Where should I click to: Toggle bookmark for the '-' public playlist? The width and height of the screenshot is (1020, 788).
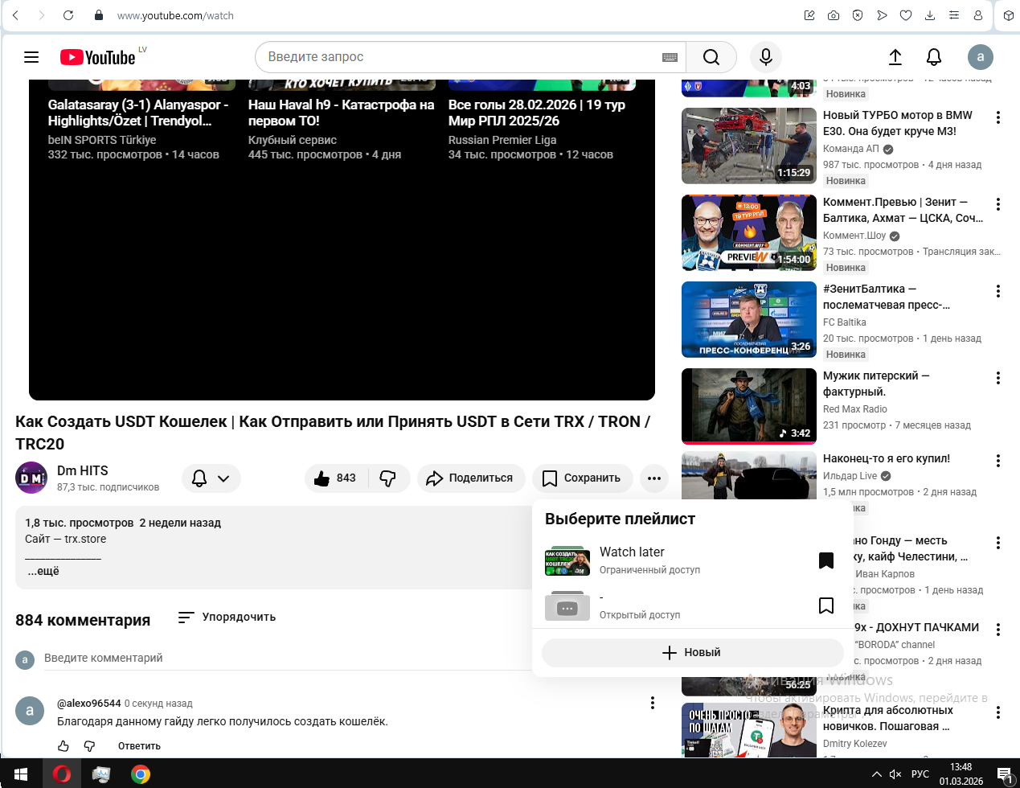click(x=825, y=605)
